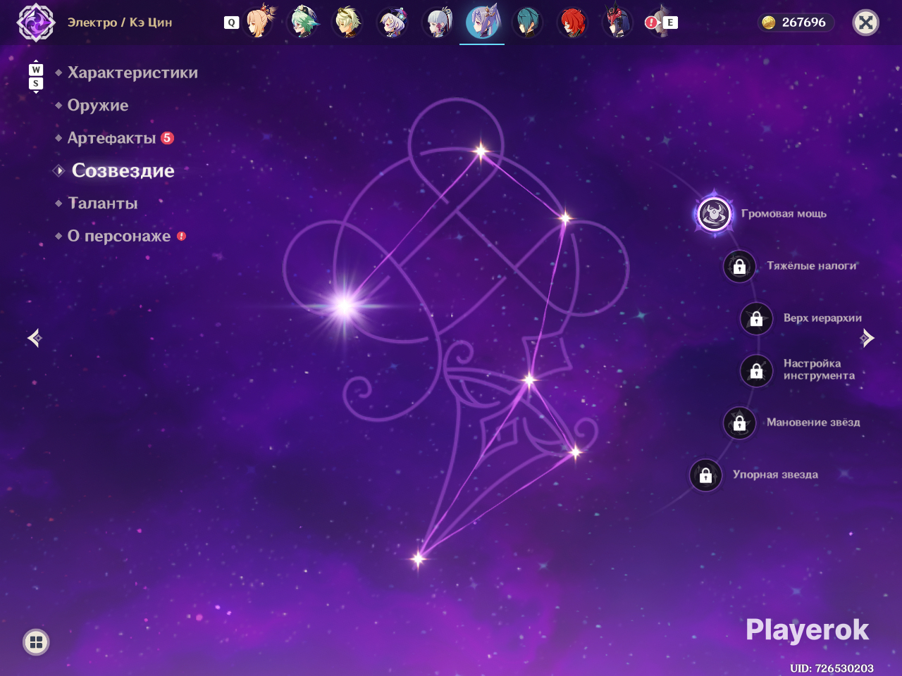
Task: Click the lock icon beside Упорная звезда
Action: tap(705, 475)
